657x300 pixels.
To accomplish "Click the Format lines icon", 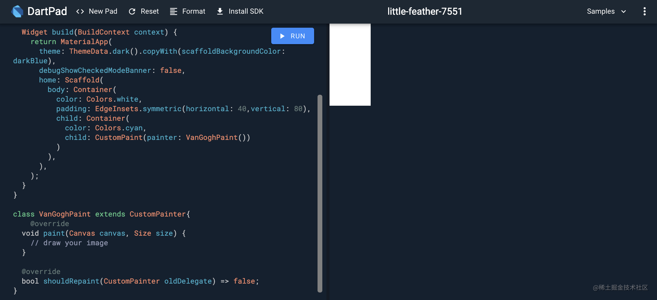I will 174,11.
